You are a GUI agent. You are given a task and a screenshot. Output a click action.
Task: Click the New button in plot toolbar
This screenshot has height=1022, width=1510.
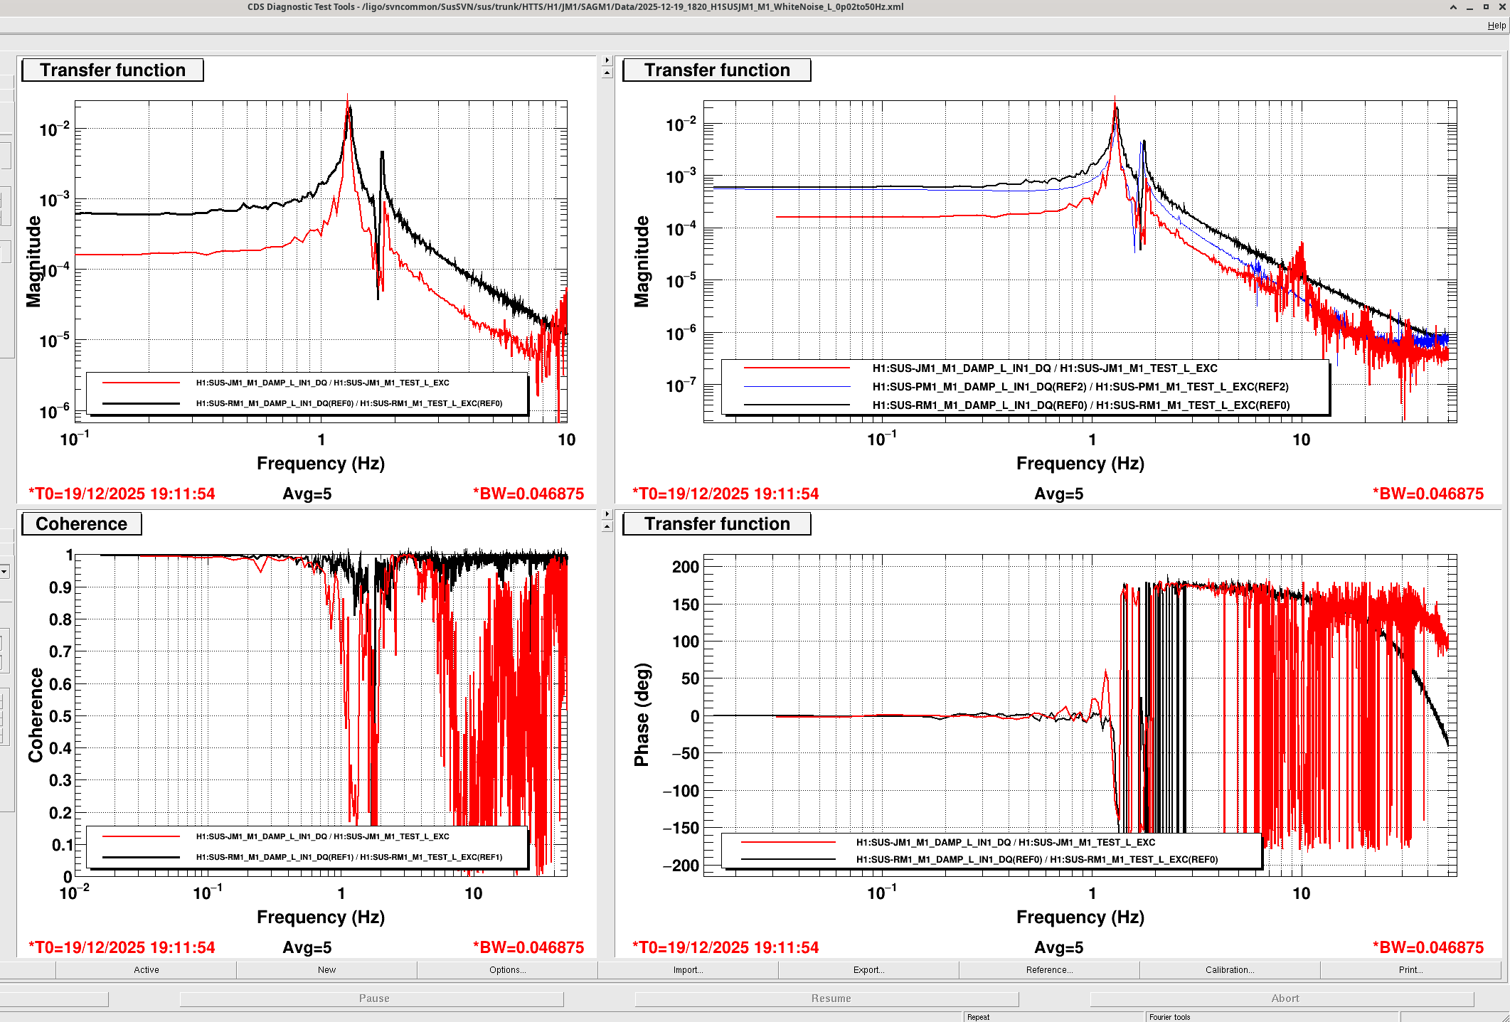point(326,969)
